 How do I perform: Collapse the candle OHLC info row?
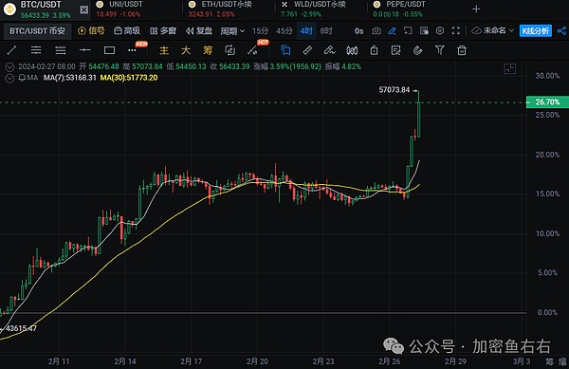[x=9, y=66]
